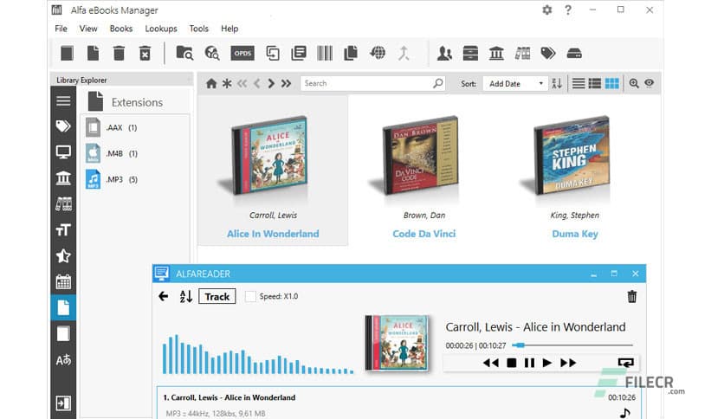The width and height of the screenshot is (724, 419).
Task: Go to last page double-right arrows
Action: coord(287,83)
